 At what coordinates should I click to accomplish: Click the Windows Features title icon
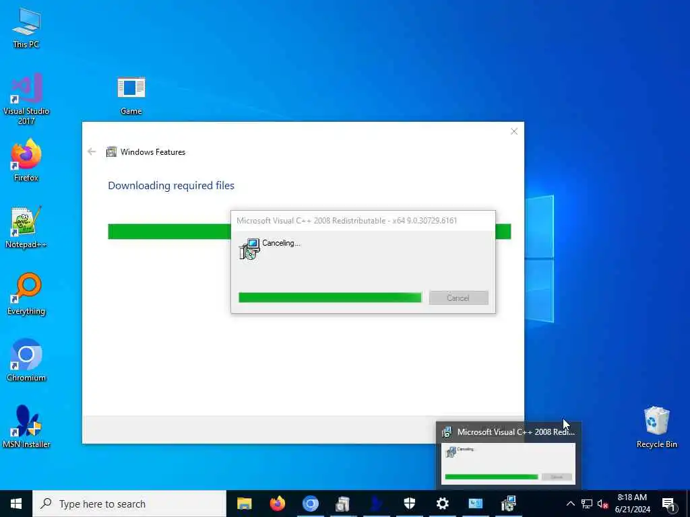111,152
